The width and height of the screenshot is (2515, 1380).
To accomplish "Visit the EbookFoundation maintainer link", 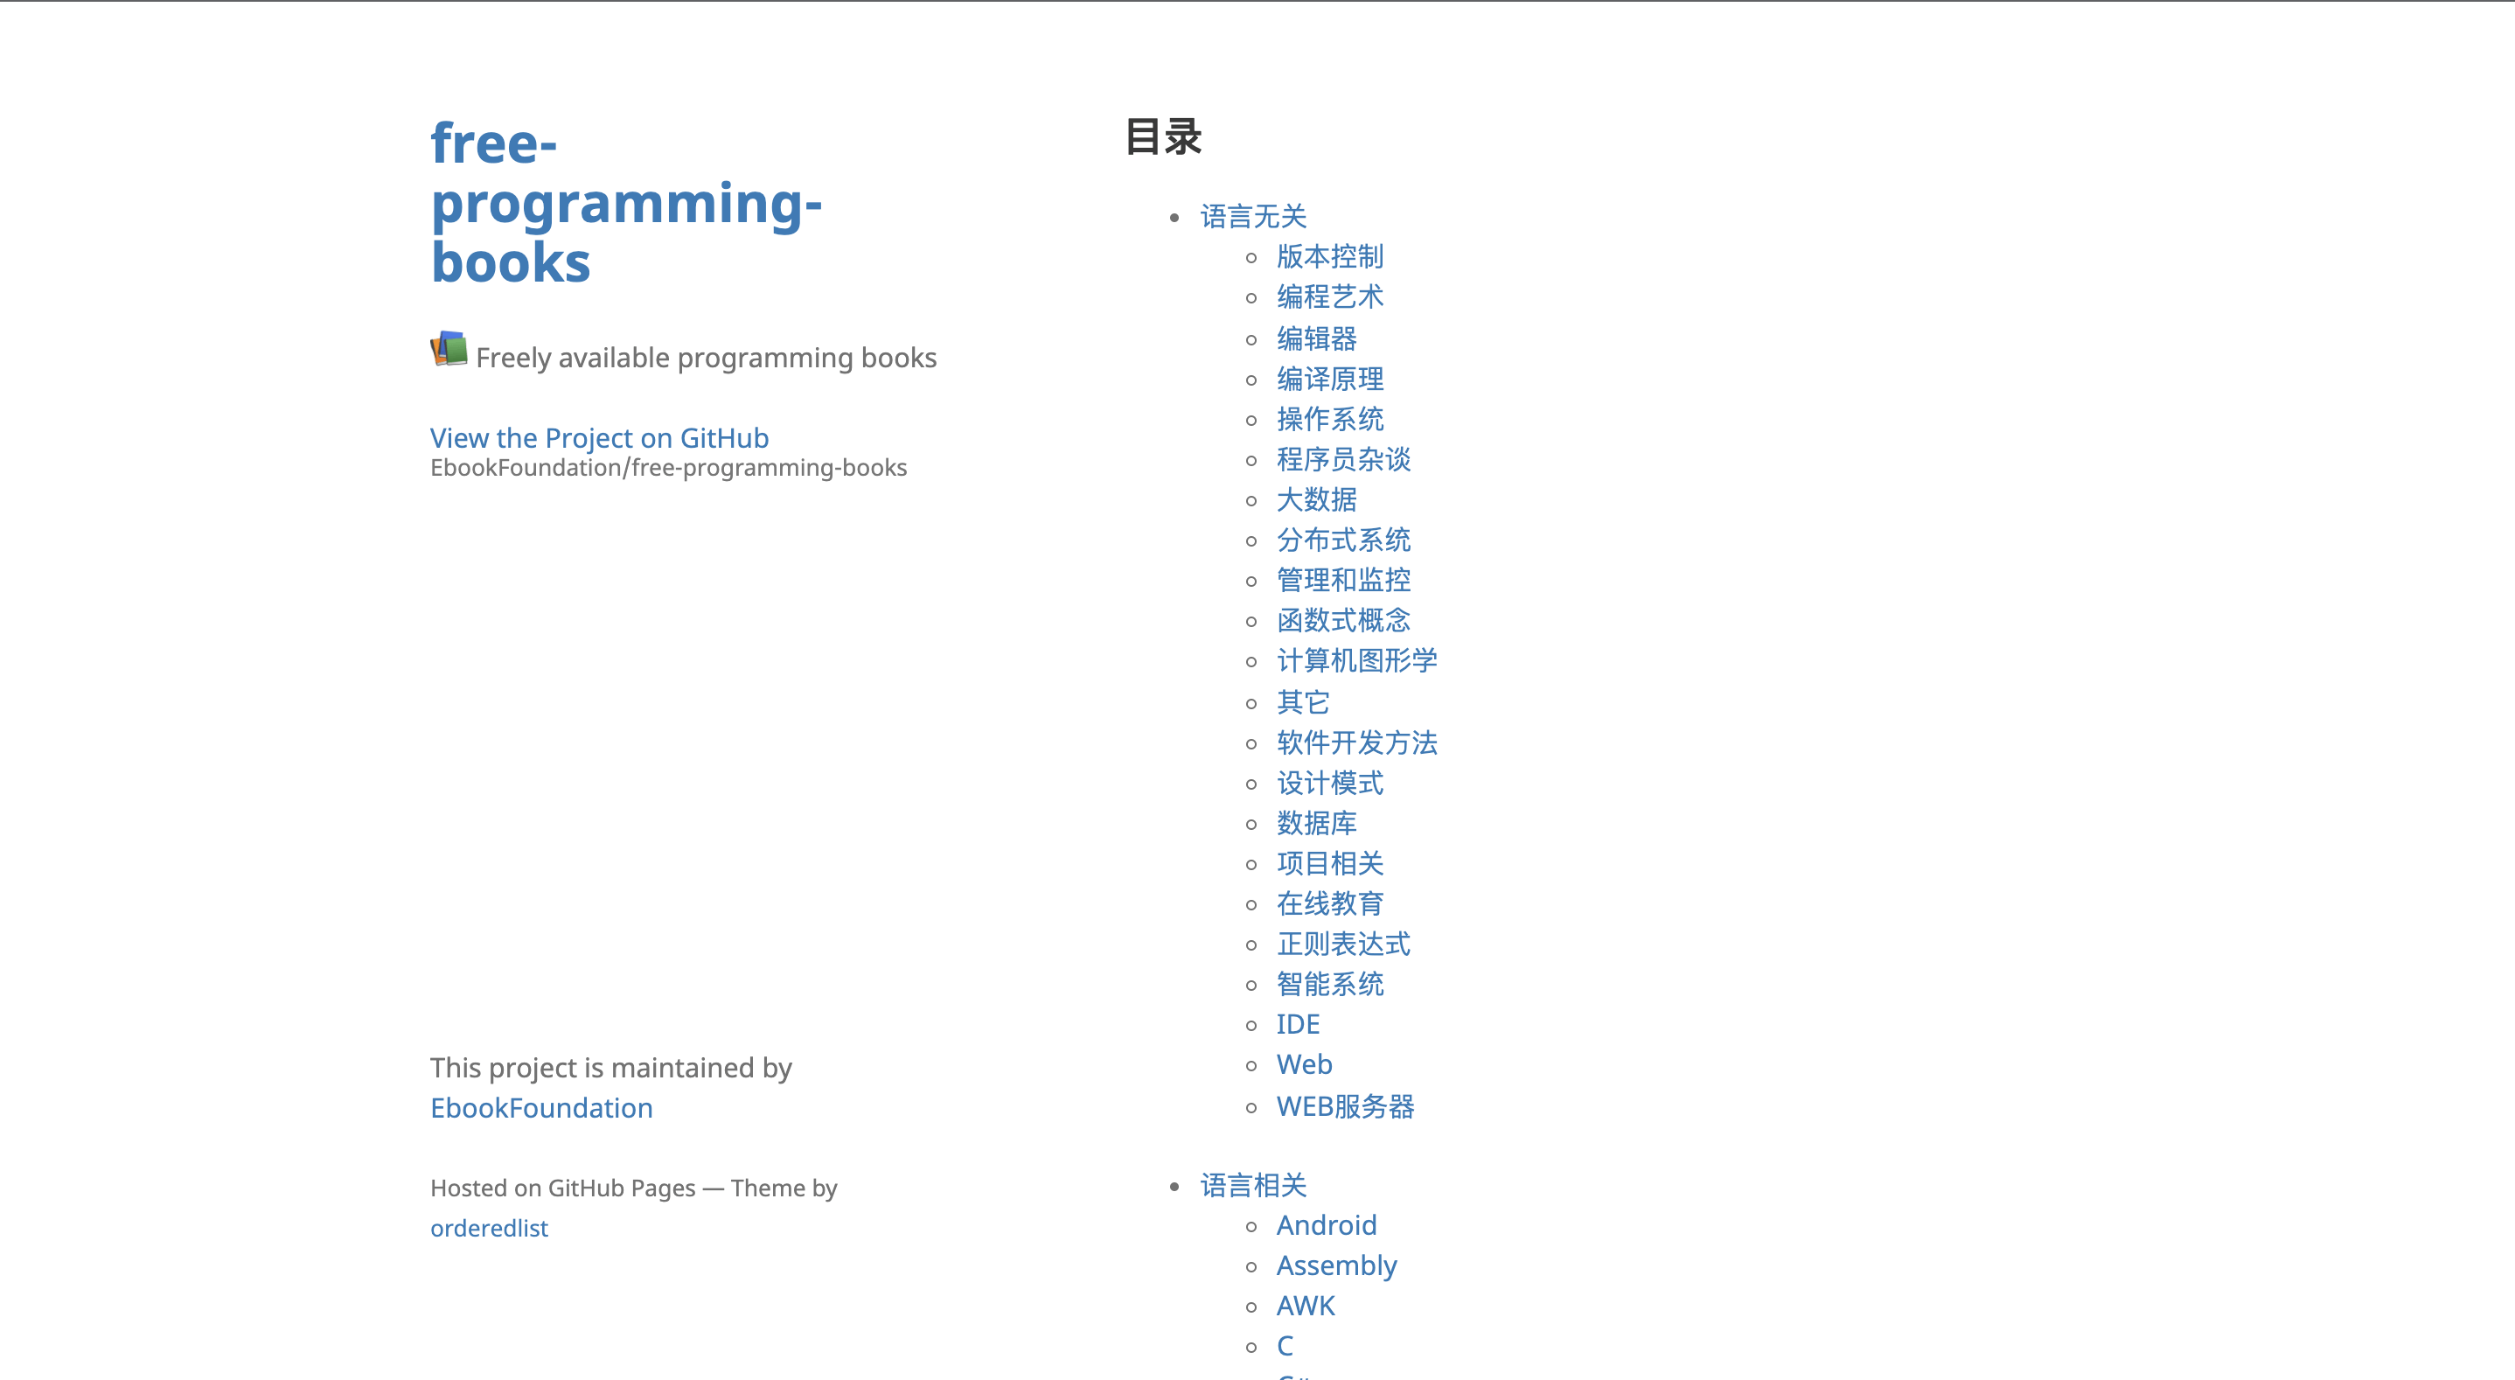I will tap(541, 1107).
